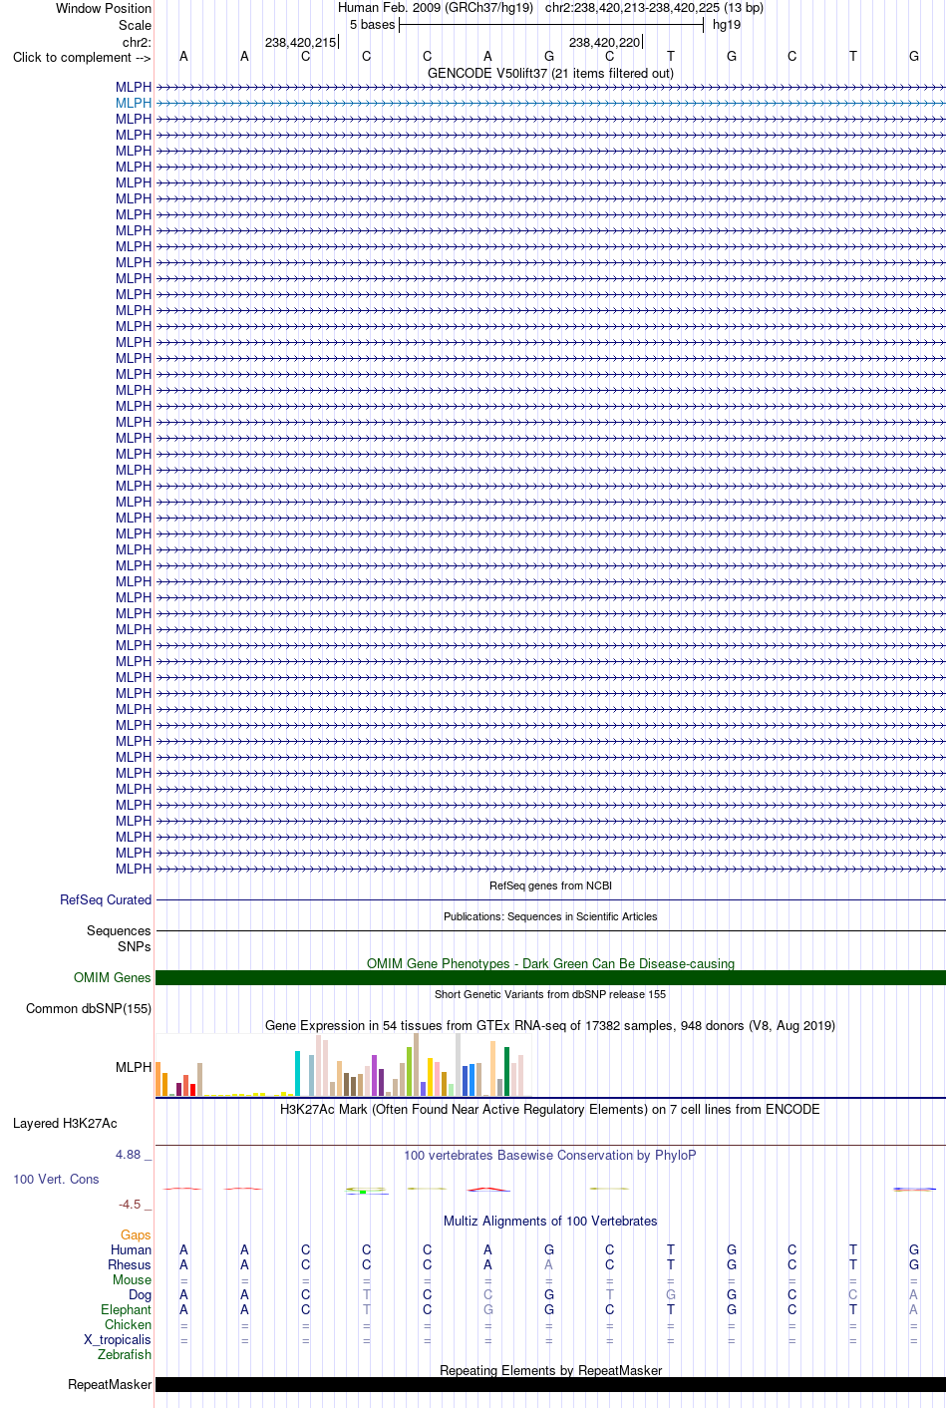Click the dark green bar in the GTEx expression chart
The width and height of the screenshot is (947, 1408).
(x=506, y=1071)
